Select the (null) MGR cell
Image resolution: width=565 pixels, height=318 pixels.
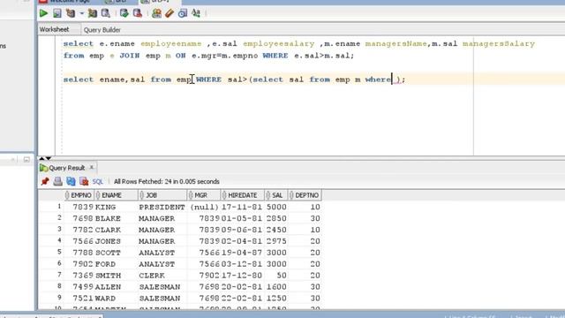(x=204, y=207)
